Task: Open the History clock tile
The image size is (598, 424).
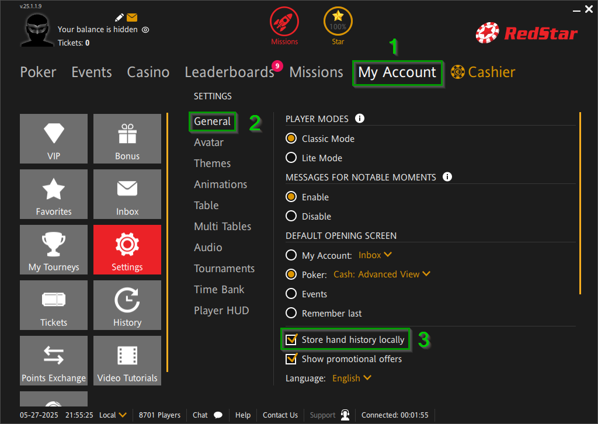Action: [127, 305]
